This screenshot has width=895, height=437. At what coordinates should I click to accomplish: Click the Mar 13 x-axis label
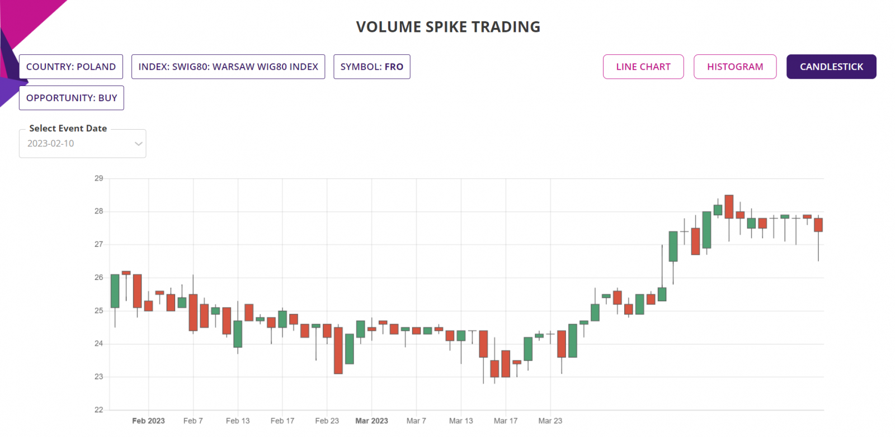(461, 421)
